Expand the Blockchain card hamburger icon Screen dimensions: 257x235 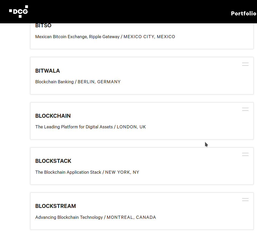pos(245,109)
